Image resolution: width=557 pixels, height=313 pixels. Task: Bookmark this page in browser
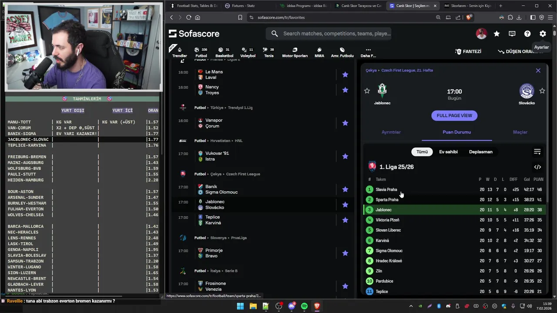pos(240,17)
